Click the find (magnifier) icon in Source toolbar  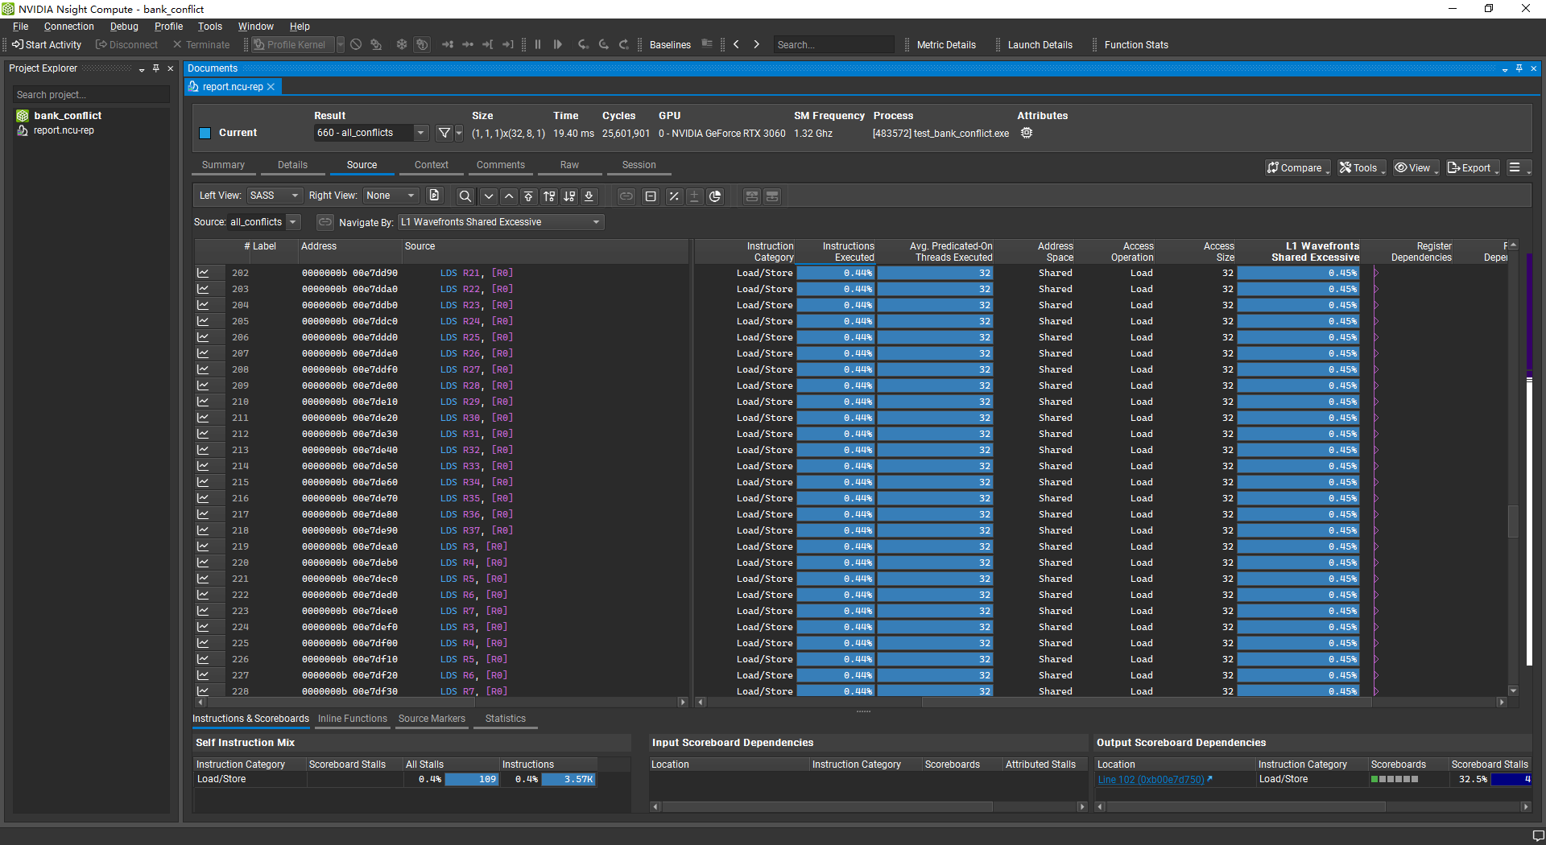(465, 196)
